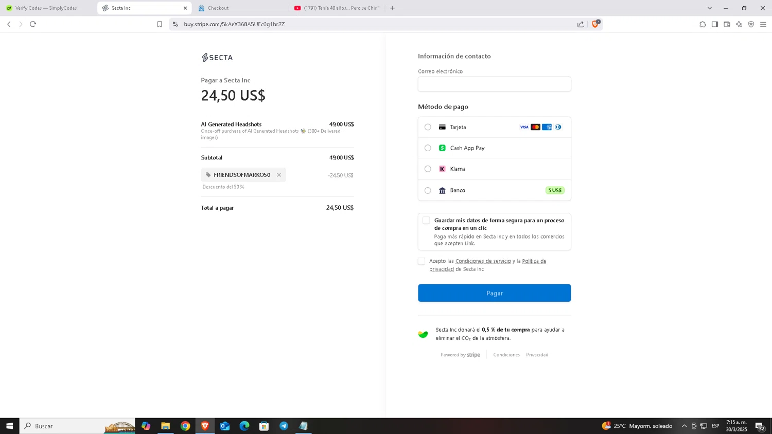Open Telegram from the taskbar
The image size is (772, 434).
pos(284,426)
